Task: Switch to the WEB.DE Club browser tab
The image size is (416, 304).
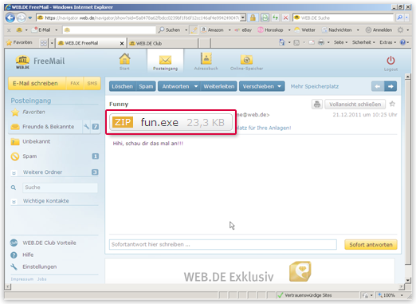Action: (x=163, y=43)
